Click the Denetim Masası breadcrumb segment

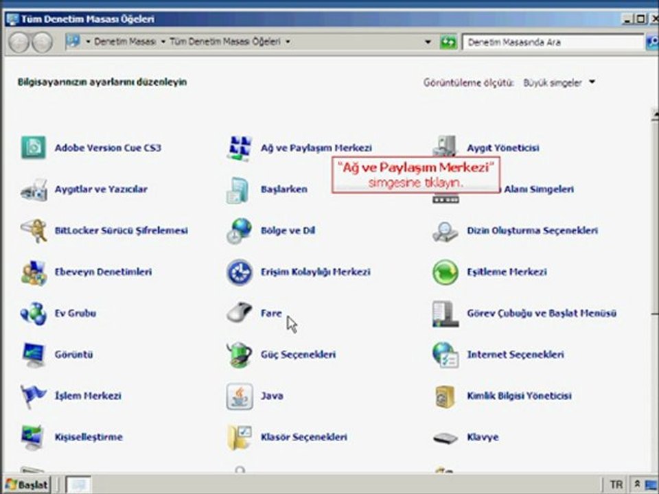pyautogui.click(x=125, y=42)
